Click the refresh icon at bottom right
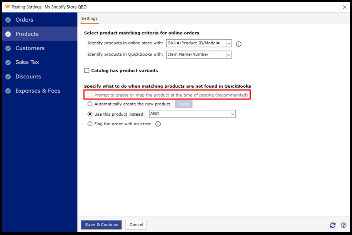Image resolution: width=352 pixels, height=235 pixels. 333,225
